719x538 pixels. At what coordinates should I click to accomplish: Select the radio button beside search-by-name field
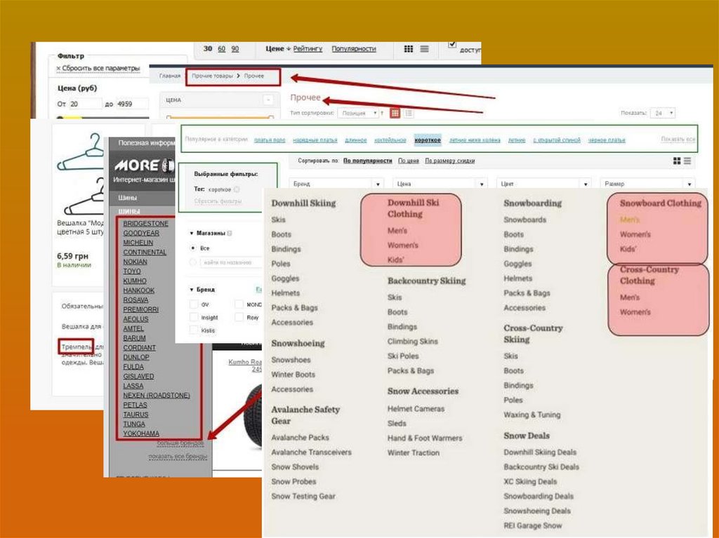193,262
